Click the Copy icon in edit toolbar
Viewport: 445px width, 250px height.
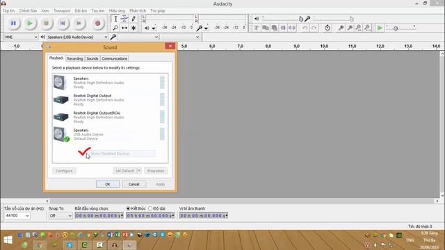tap(266, 28)
